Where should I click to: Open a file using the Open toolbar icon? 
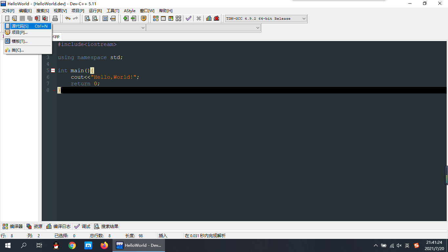point(14,18)
